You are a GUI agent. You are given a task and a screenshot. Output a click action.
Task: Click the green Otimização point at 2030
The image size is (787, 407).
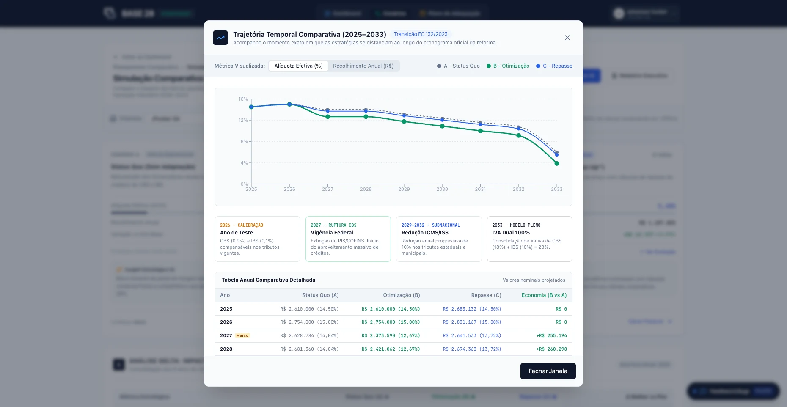(x=442, y=126)
